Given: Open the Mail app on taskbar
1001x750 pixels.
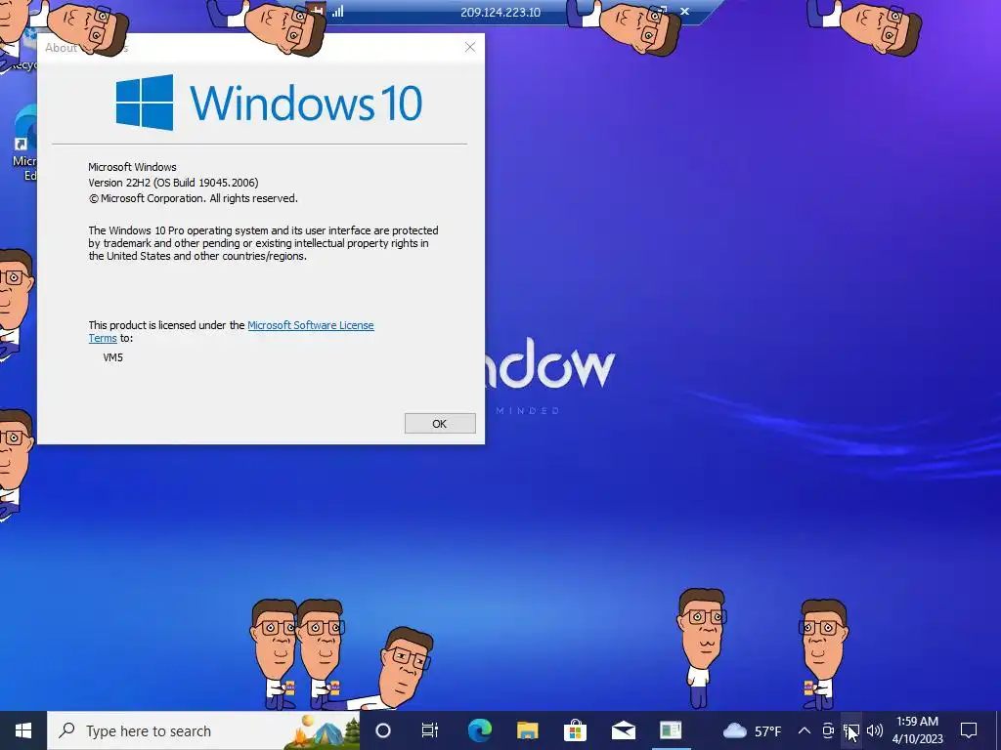Looking at the screenshot, I should coord(623,730).
